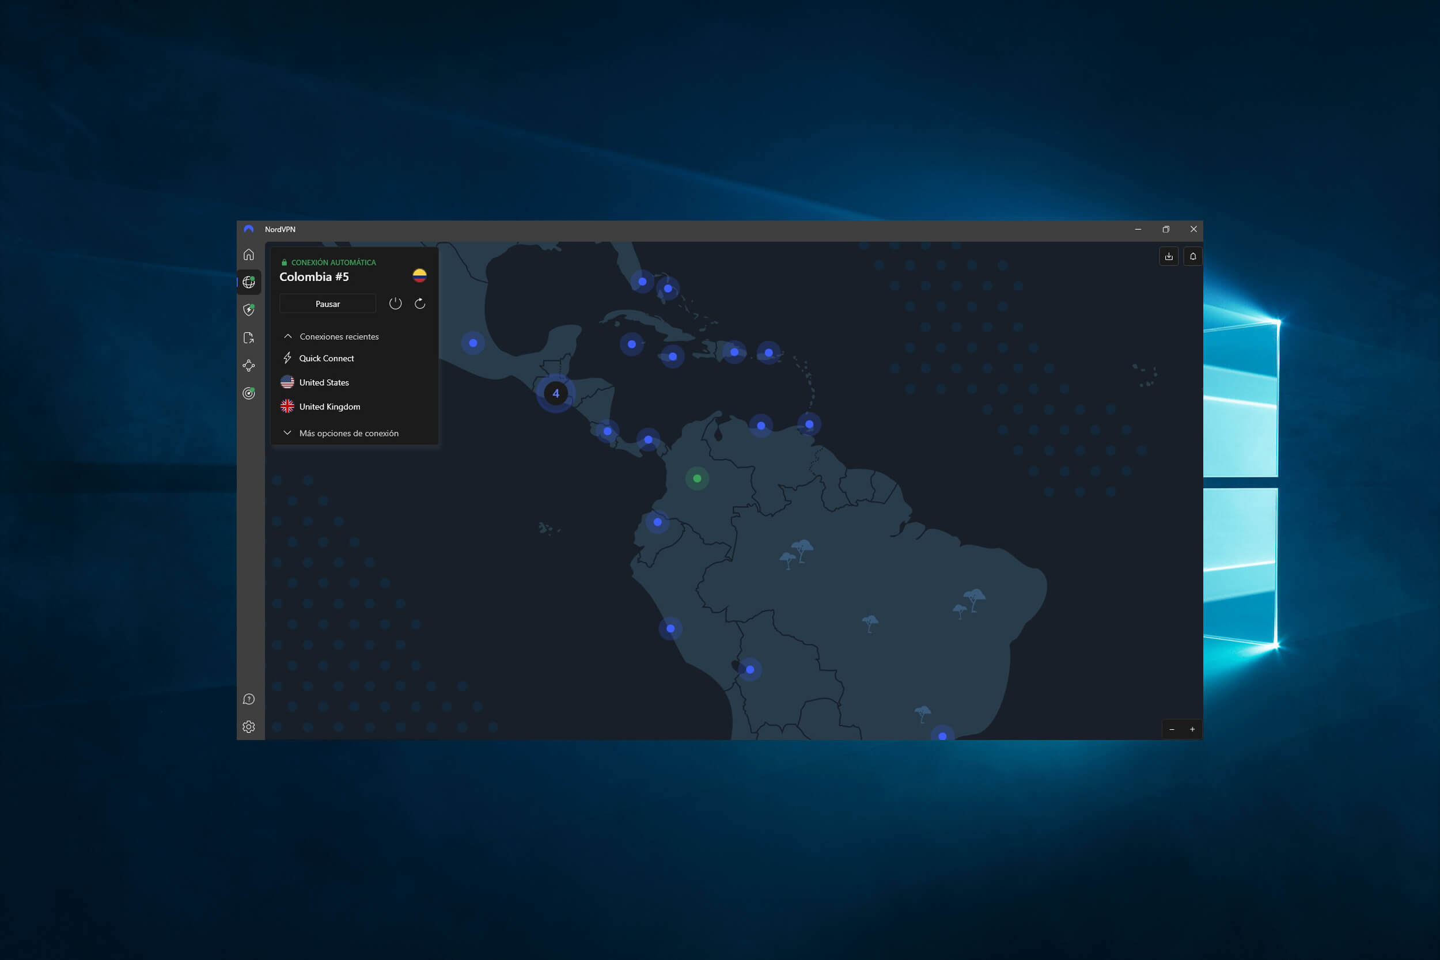
Task: Open the file sharing icon in sidebar
Action: 249,338
